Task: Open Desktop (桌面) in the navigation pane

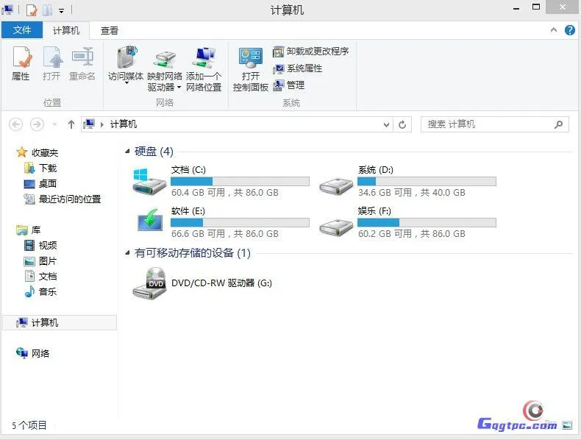Action: coord(40,183)
